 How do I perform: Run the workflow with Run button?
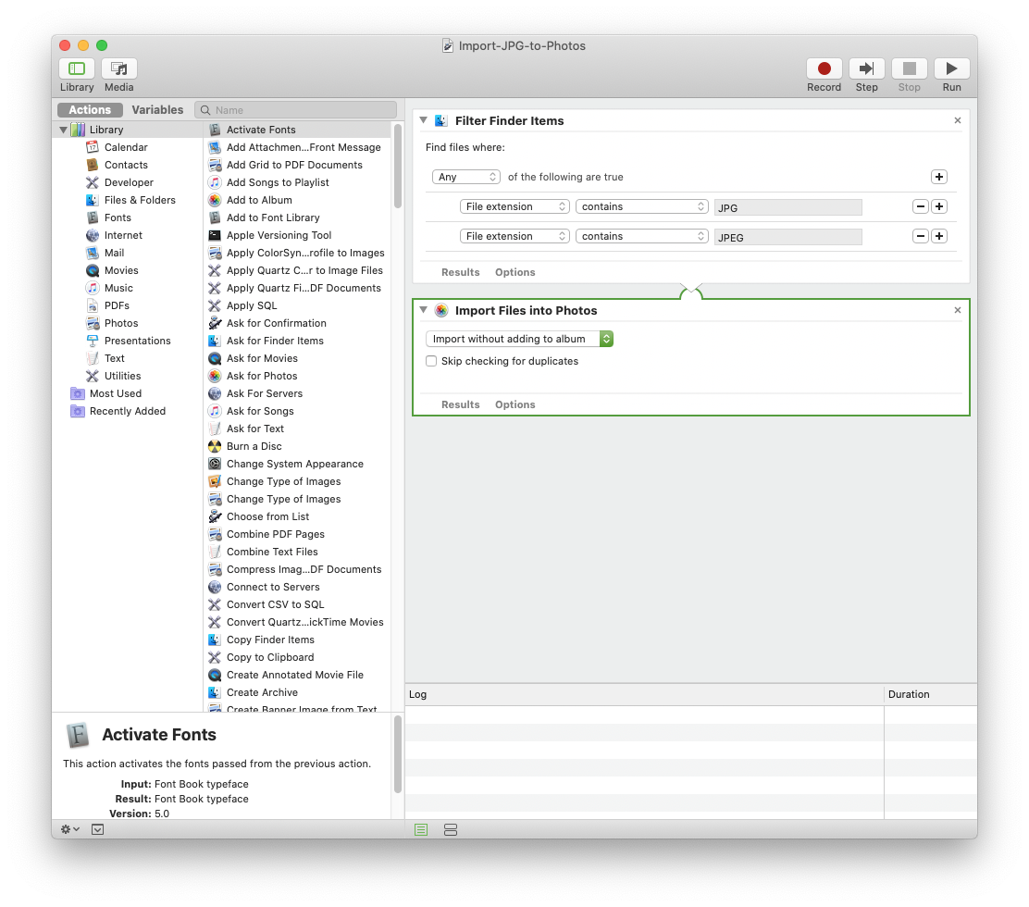click(951, 68)
